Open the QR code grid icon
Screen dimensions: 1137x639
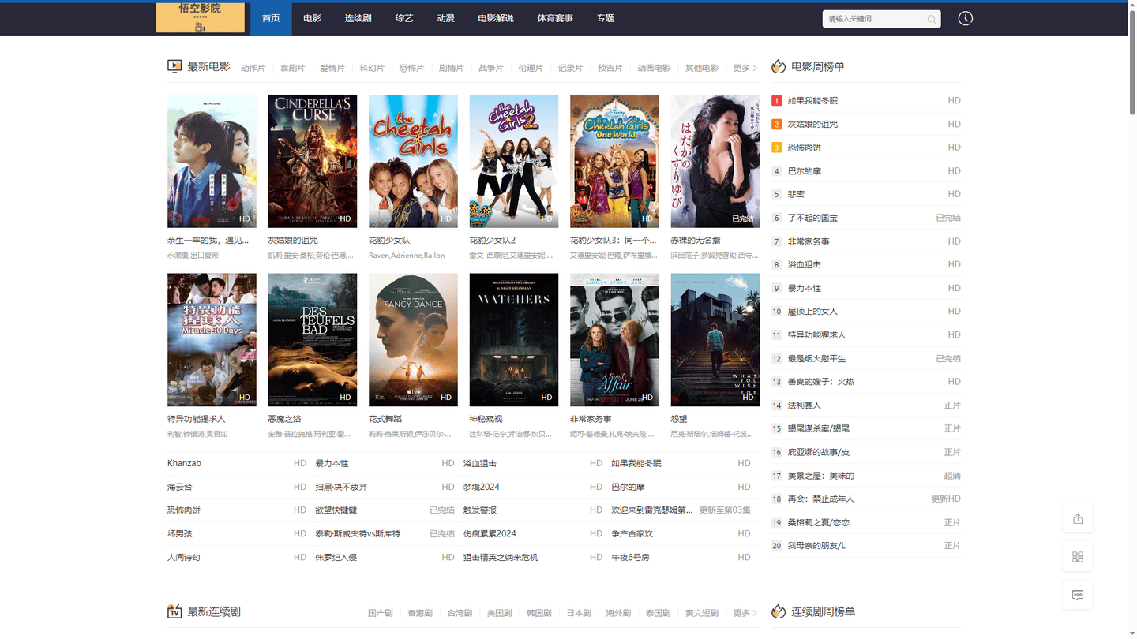pyautogui.click(x=1078, y=557)
